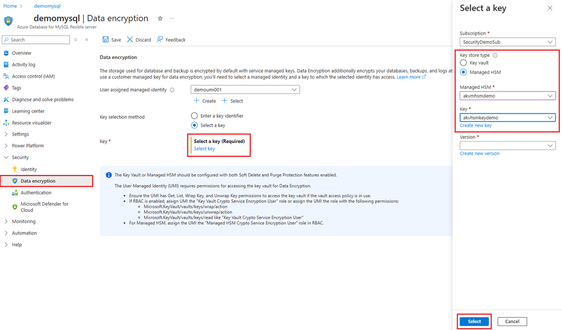The height and width of the screenshot is (330, 562).
Task: Open the Key akvhsmkeydemo dropdown
Action: [507, 117]
